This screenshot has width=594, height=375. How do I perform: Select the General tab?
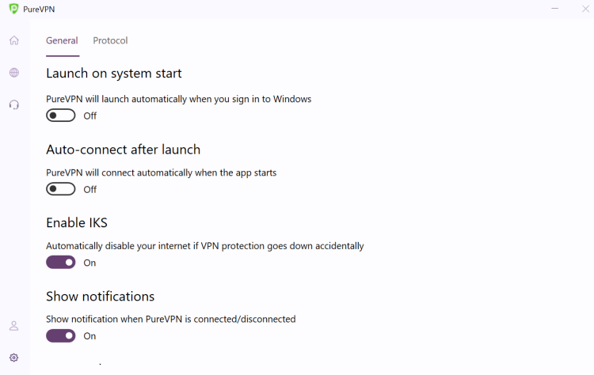[62, 40]
